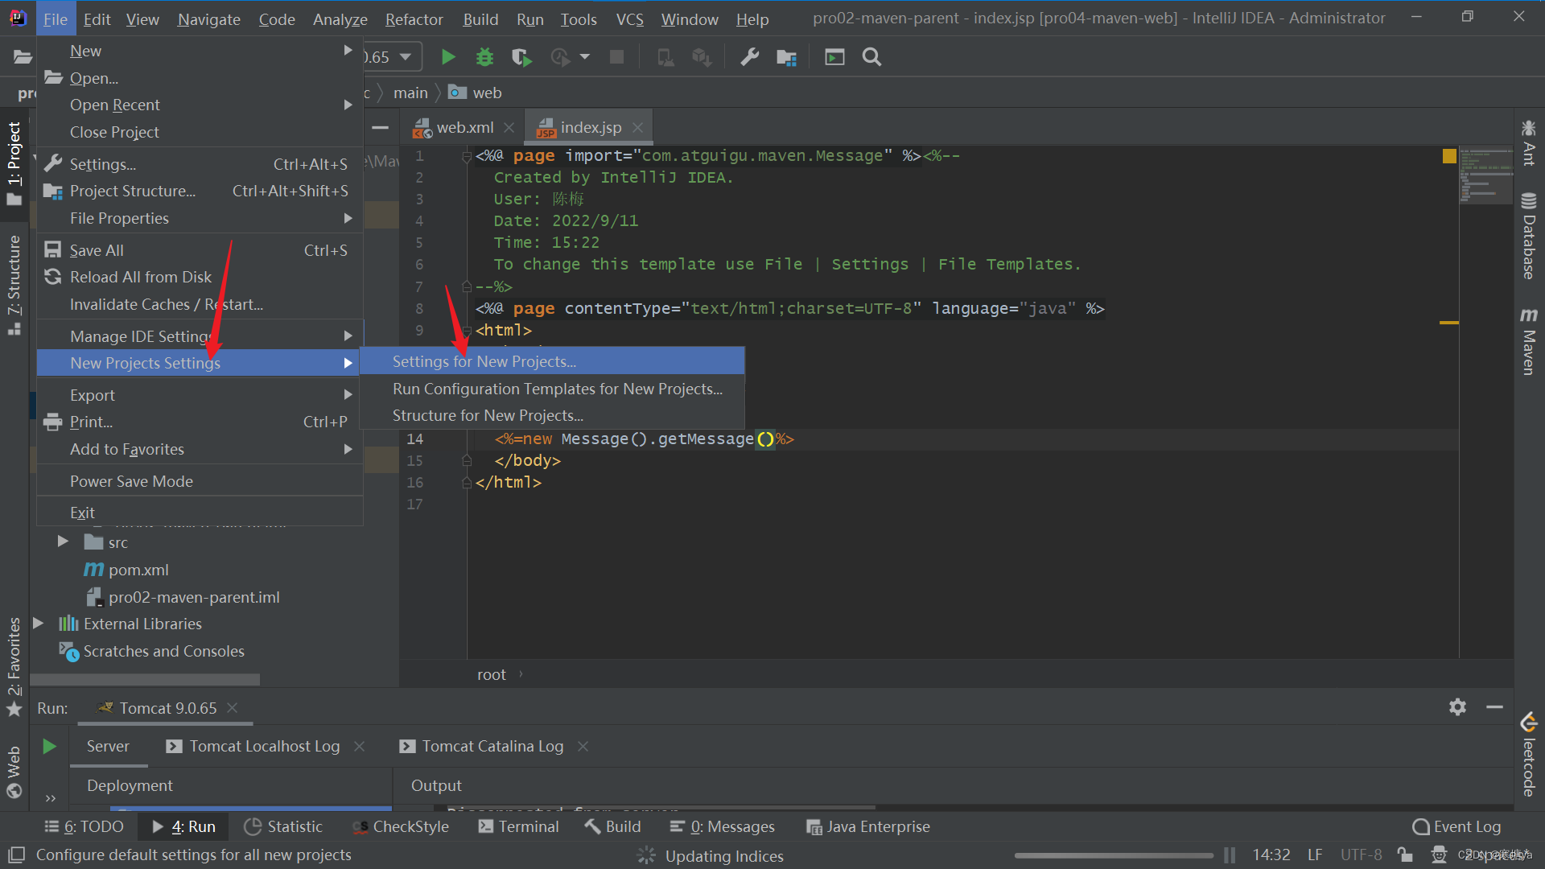Screen dimensions: 1545x869
Task: Click the yellow inspection indicator square
Action: [1449, 156]
